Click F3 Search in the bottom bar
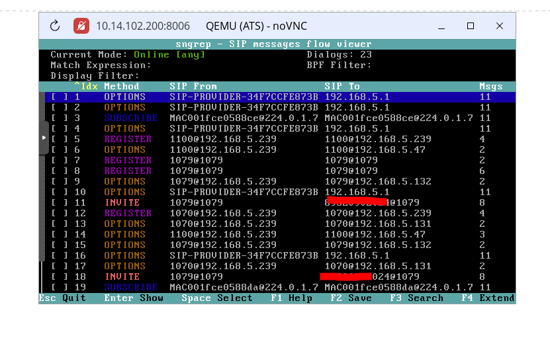This screenshot has height=338, width=550. pos(416,298)
